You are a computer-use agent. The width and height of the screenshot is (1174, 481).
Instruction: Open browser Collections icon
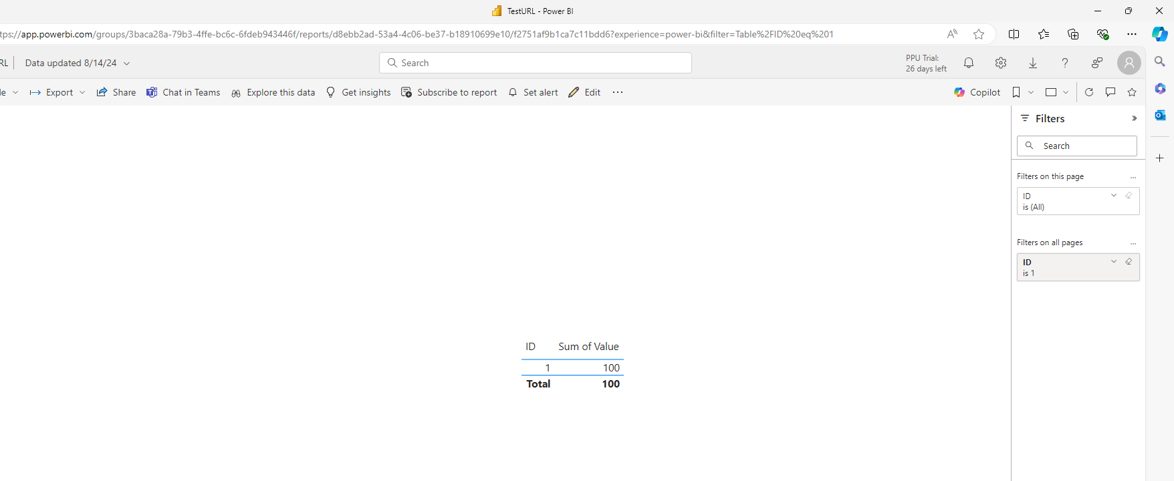point(1073,34)
